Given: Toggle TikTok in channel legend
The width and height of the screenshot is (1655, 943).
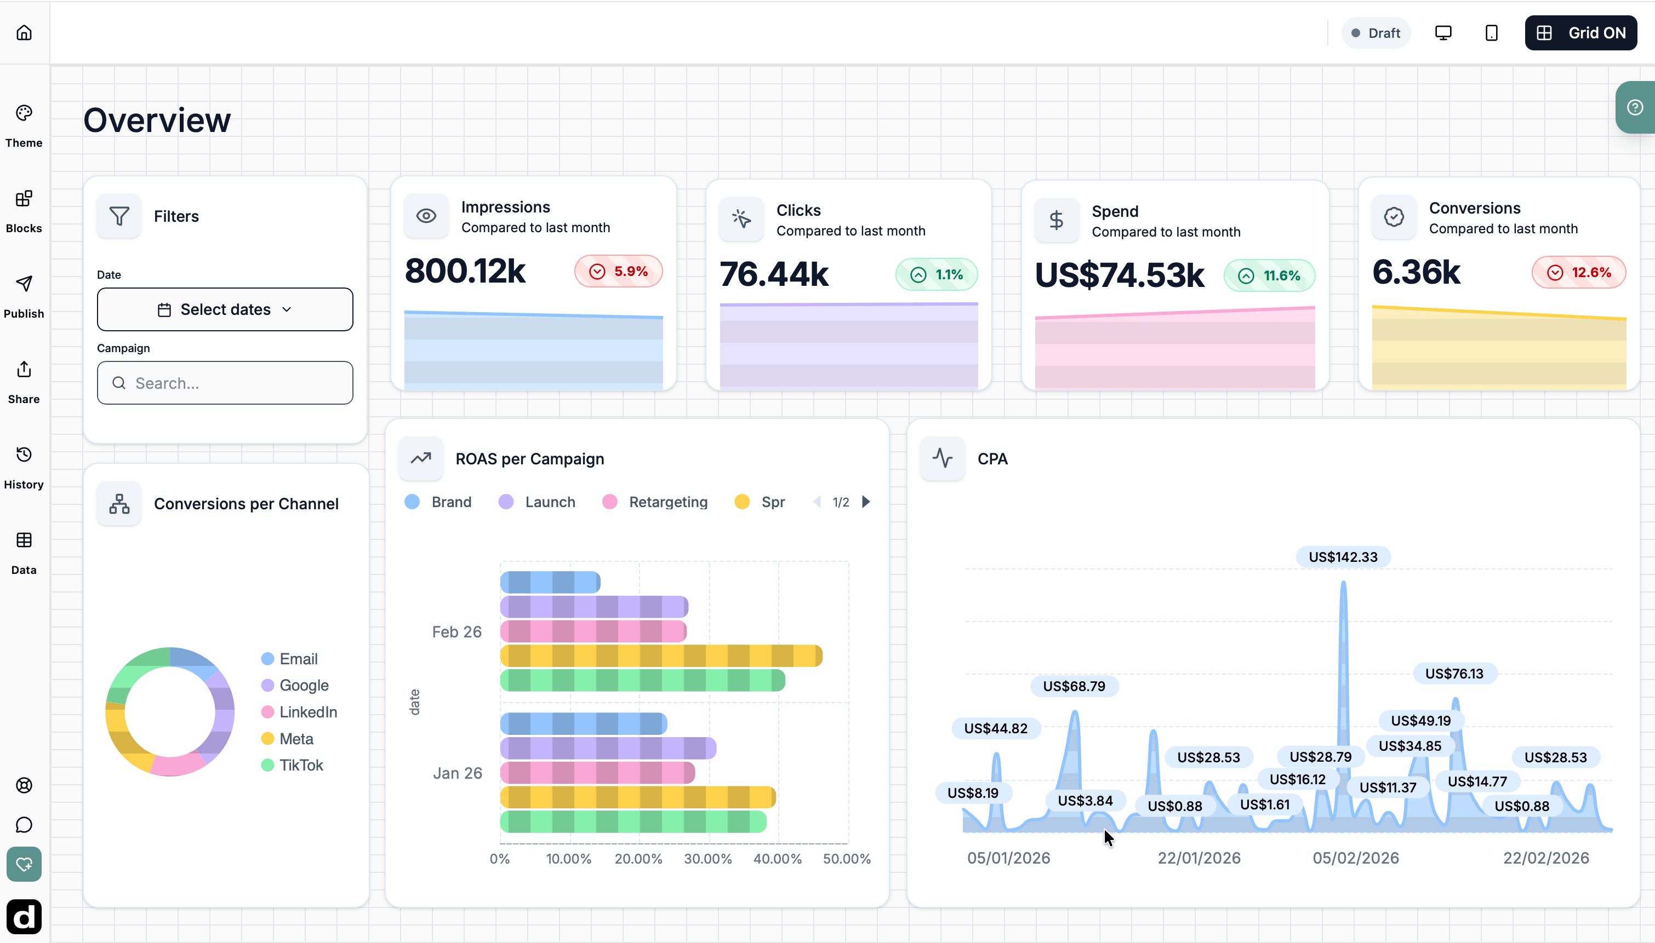Looking at the screenshot, I should pyautogui.click(x=292, y=766).
